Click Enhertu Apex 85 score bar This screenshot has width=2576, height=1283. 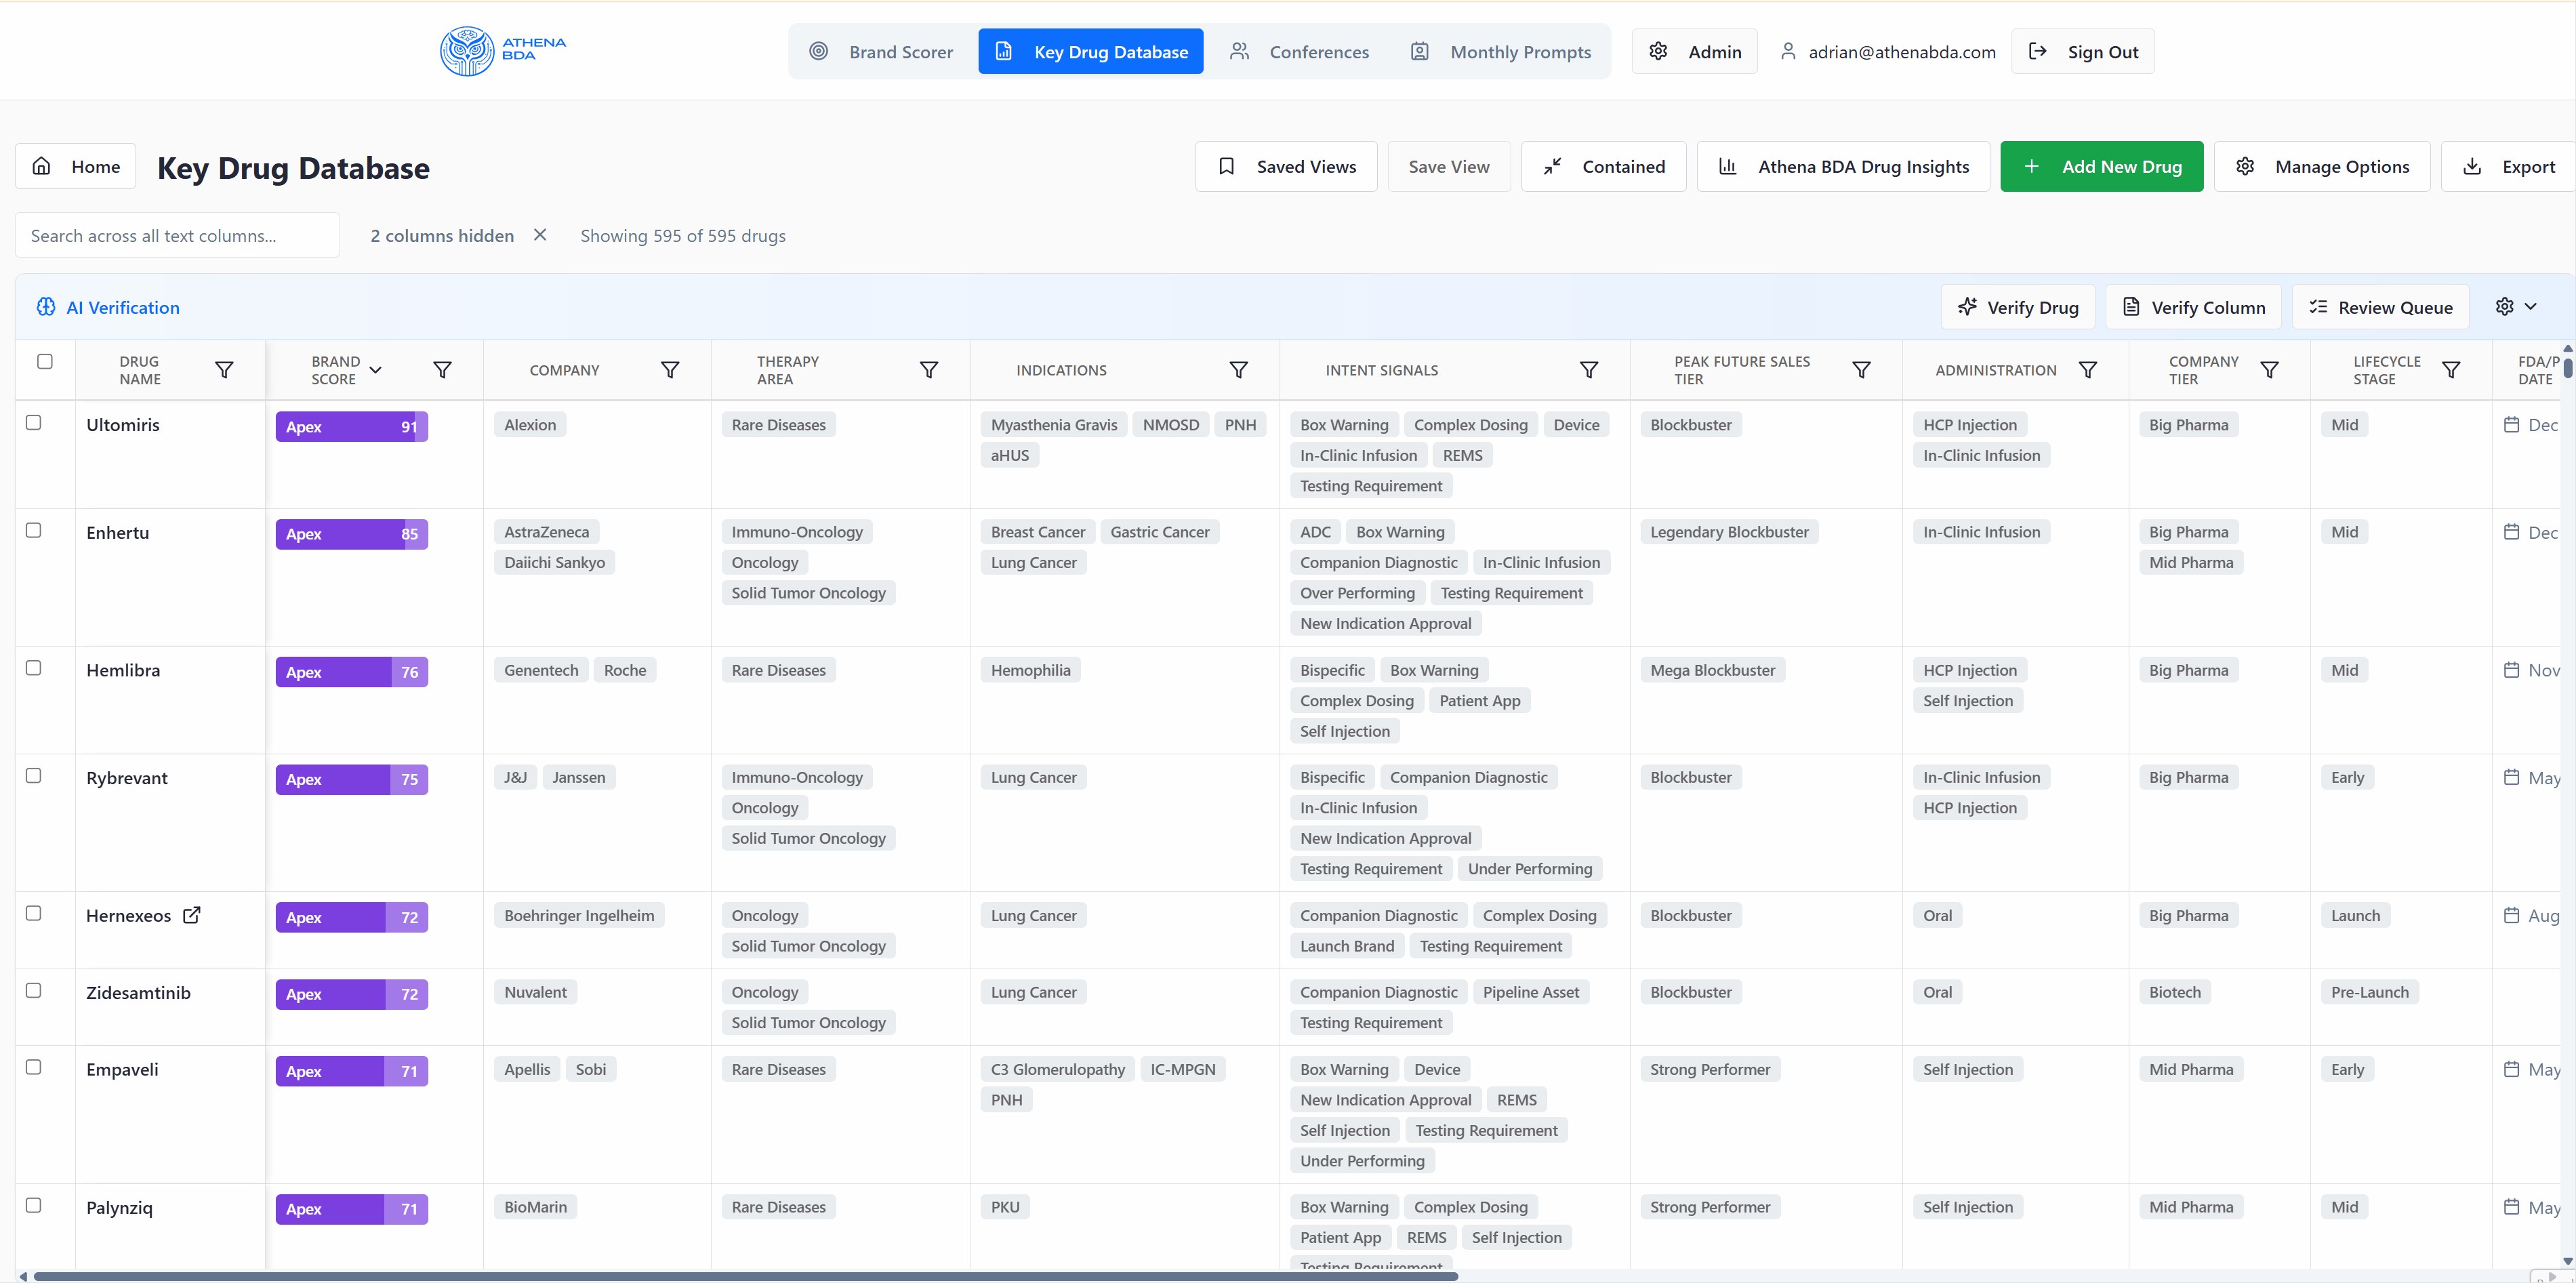point(352,533)
